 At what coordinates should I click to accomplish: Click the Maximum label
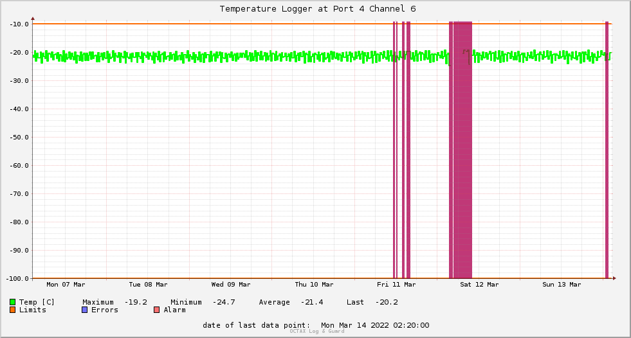pyautogui.click(x=98, y=302)
